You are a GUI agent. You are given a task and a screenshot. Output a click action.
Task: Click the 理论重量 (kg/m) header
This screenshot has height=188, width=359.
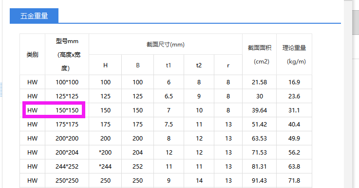pos(294,54)
